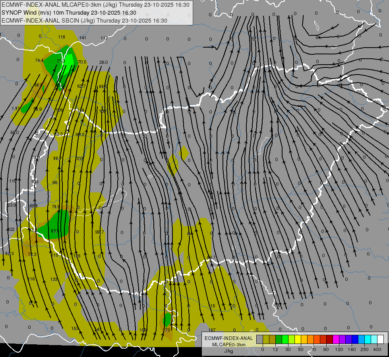Click legend scale value 50

click(301, 349)
